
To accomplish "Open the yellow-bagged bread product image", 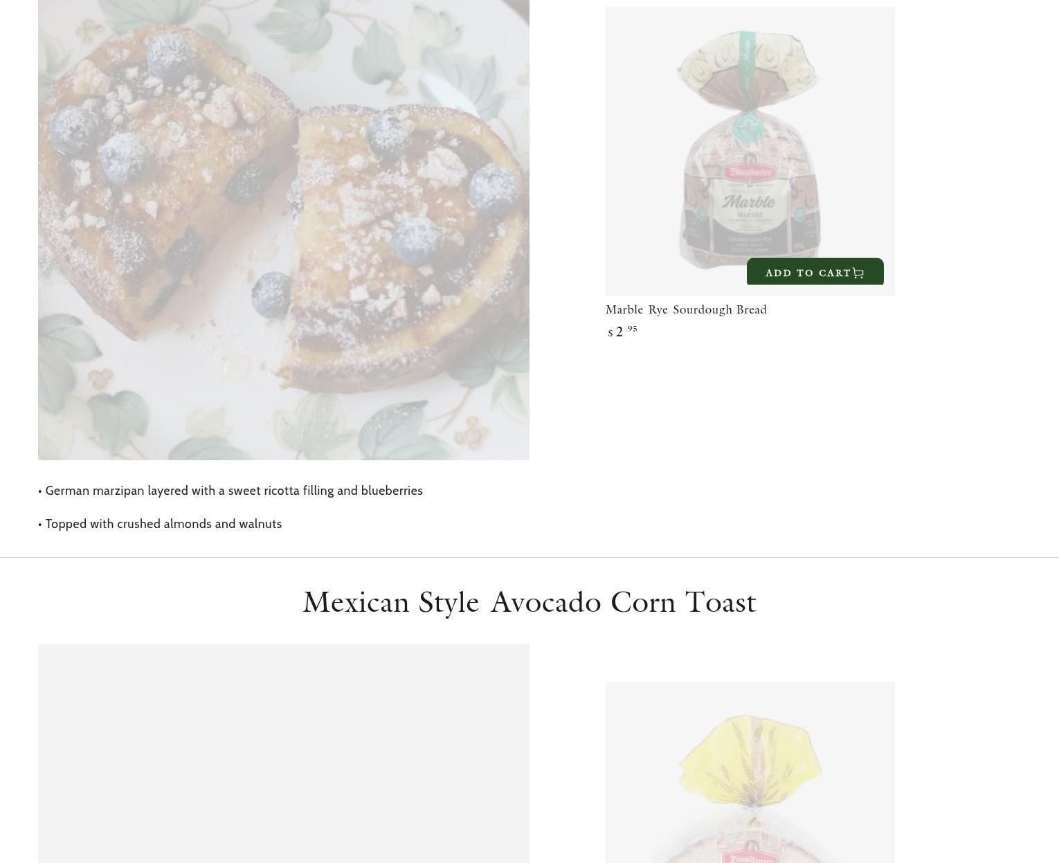I will (x=750, y=772).
